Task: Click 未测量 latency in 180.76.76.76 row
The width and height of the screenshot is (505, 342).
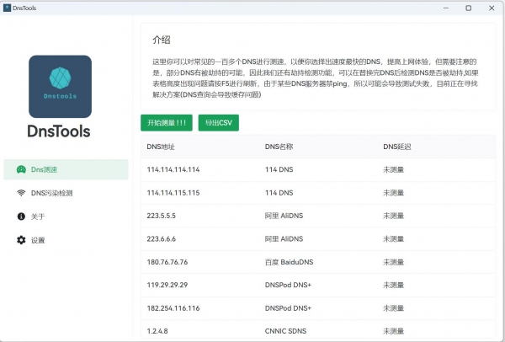Action: (394, 262)
